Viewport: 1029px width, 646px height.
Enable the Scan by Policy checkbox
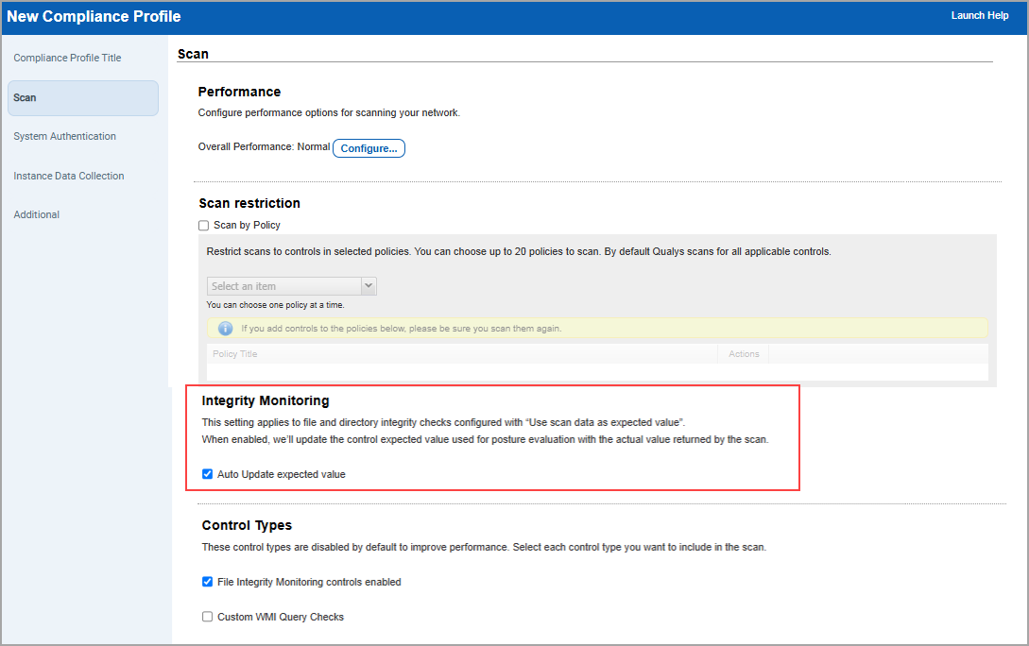203,225
